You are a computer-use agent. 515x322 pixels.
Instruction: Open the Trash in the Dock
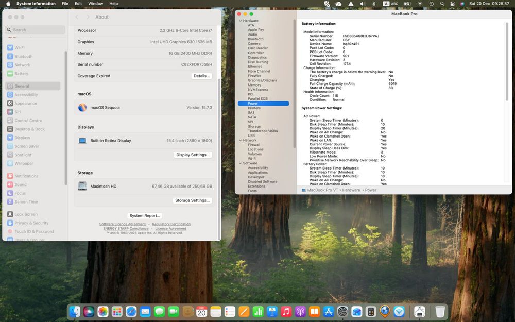coord(440,311)
